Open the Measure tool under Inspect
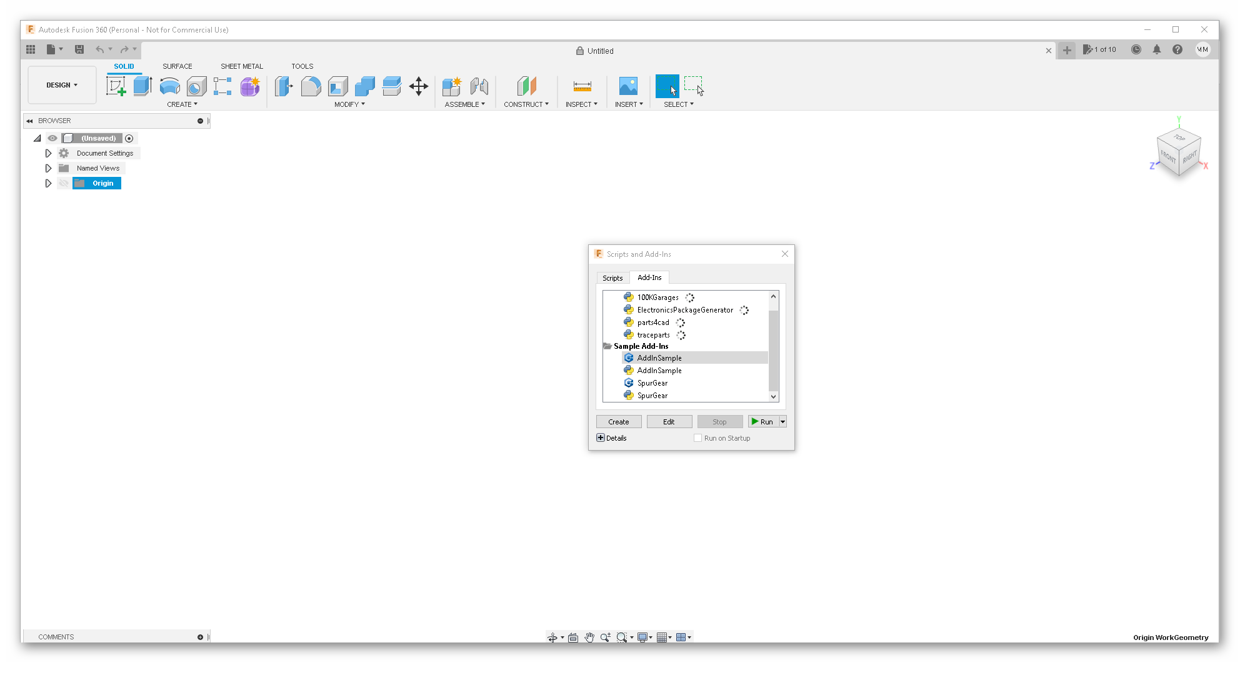The height and width of the screenshot is (675, 1240). point(581,86)
